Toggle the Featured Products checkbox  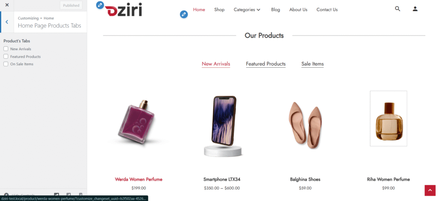coord(6,56)
